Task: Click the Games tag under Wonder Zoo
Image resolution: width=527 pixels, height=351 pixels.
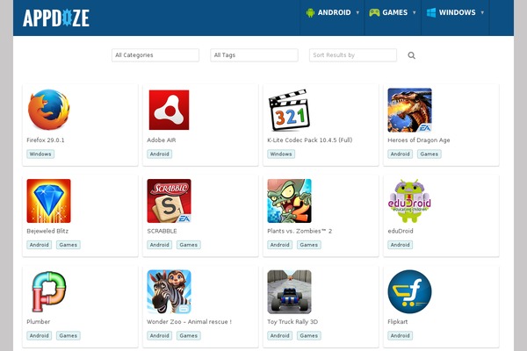Action: click(189, 335)
